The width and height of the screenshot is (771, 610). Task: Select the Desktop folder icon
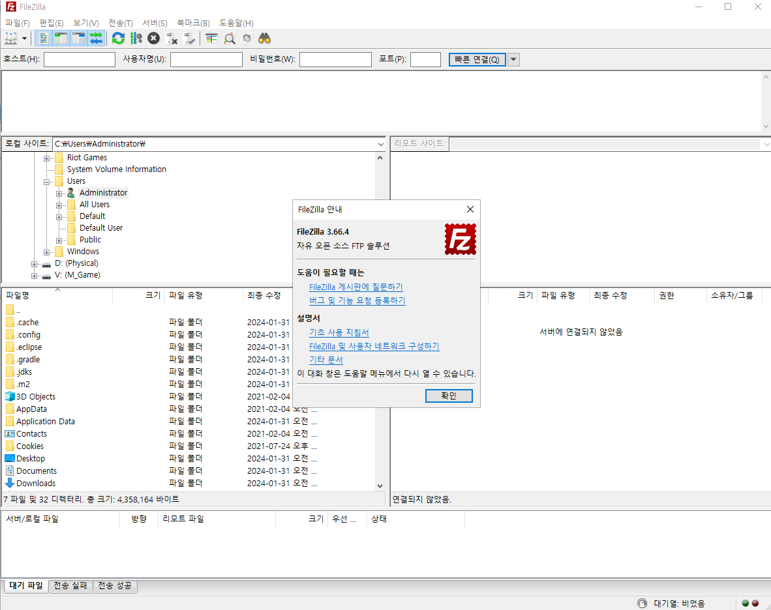click(x=10, y=458)
